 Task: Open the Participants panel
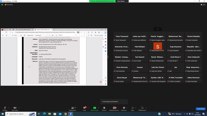tap(72, 109)
